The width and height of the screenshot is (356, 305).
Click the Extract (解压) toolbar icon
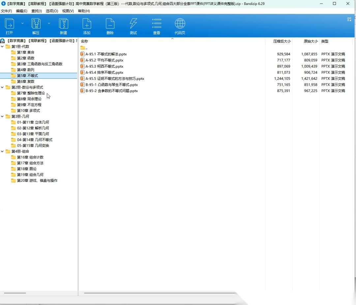point(36,24)
